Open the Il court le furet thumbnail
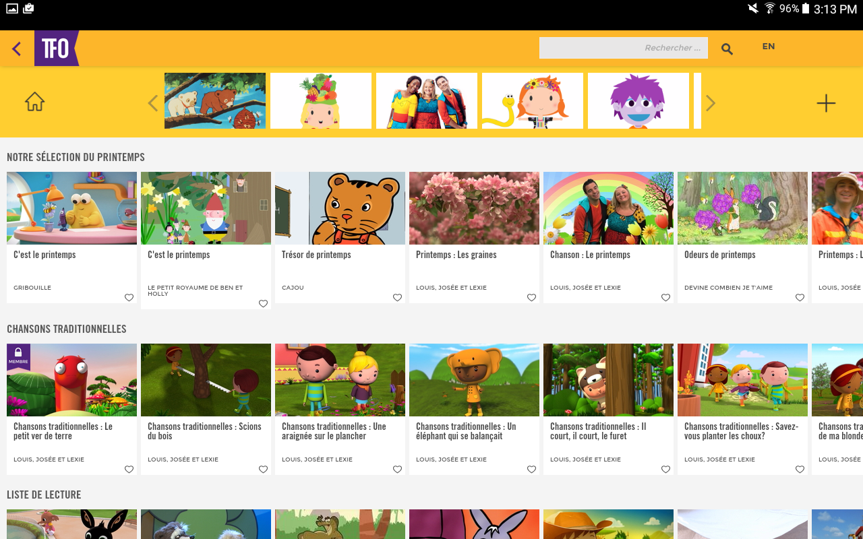The height and width of the screenshot is (539, 863). click(608, 380)
